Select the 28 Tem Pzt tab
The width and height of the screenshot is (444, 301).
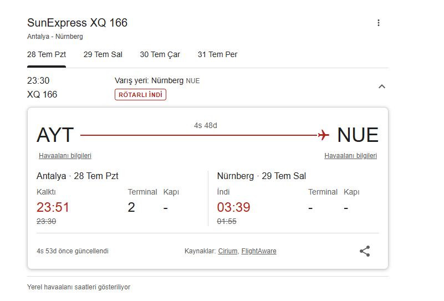pyautogui.click(x=47, y=54)
